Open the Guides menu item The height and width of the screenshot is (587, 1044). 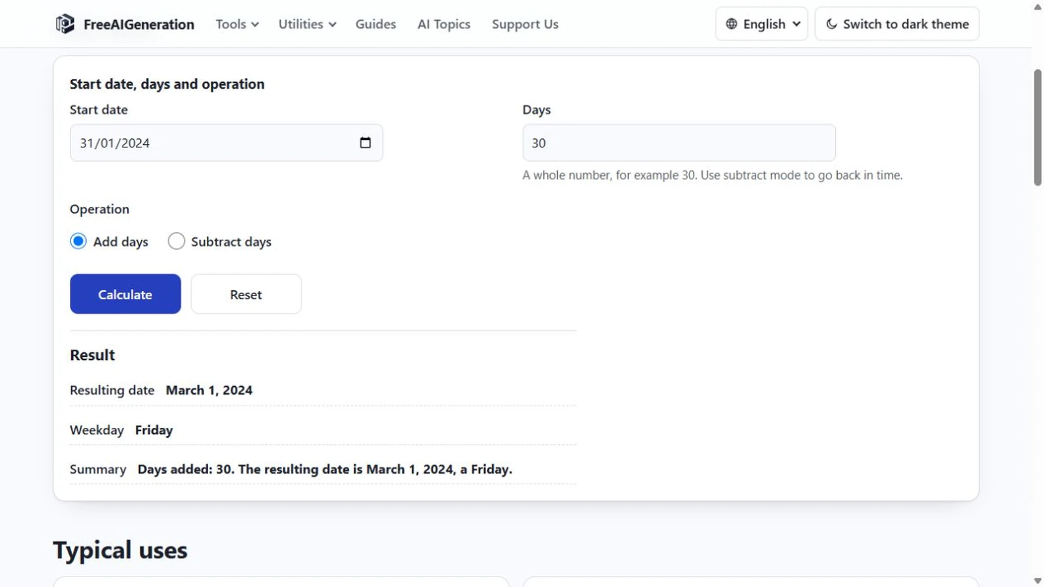coord(376,24)
